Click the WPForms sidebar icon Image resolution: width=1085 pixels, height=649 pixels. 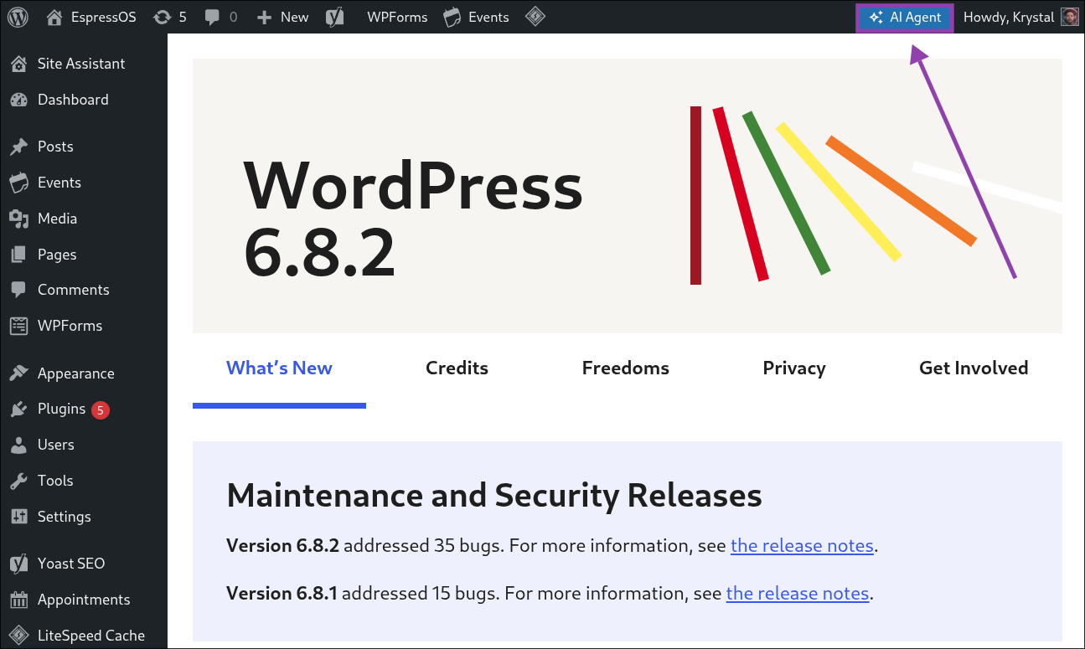click(x=18, y=326)
